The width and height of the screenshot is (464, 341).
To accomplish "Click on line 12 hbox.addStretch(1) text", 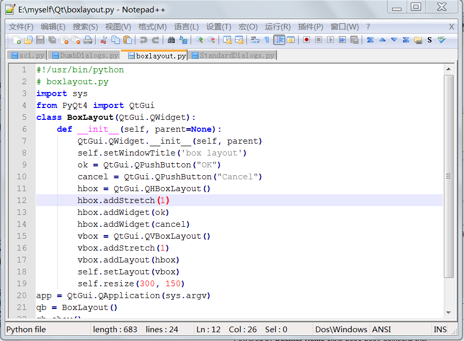I will click(x=123, y=200).
